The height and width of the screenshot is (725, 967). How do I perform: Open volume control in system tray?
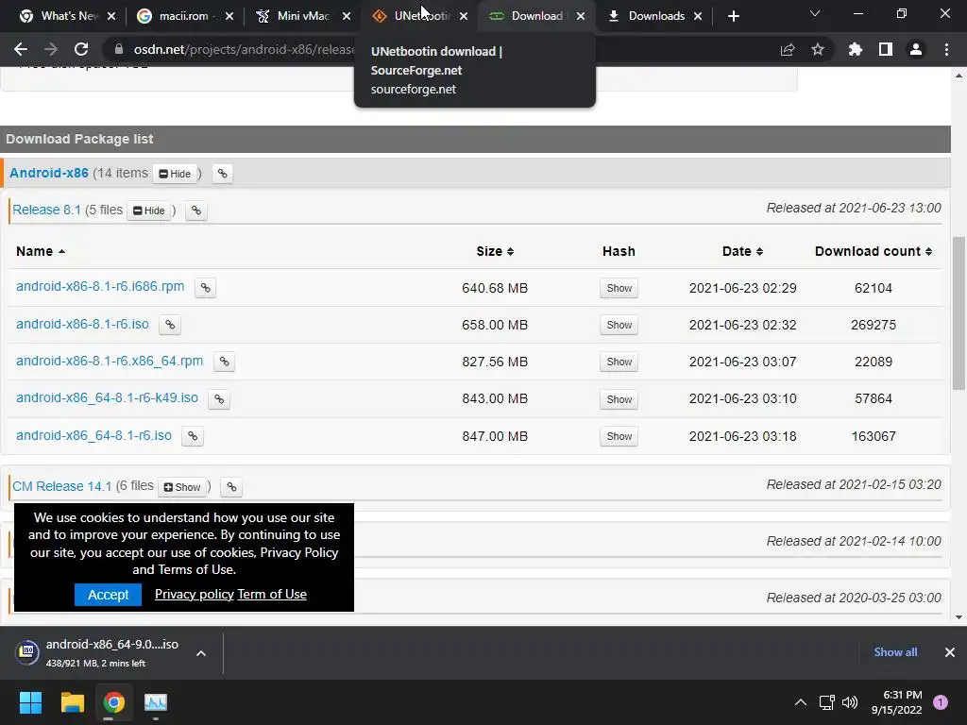pyautogui.click(x=850, y=702)
